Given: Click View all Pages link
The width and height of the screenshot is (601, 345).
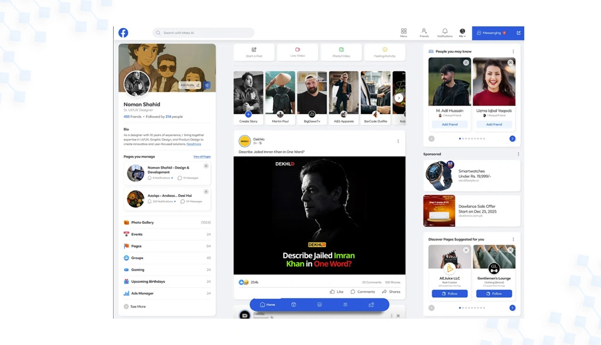Looking at the screenshot, I should (202, 156).
